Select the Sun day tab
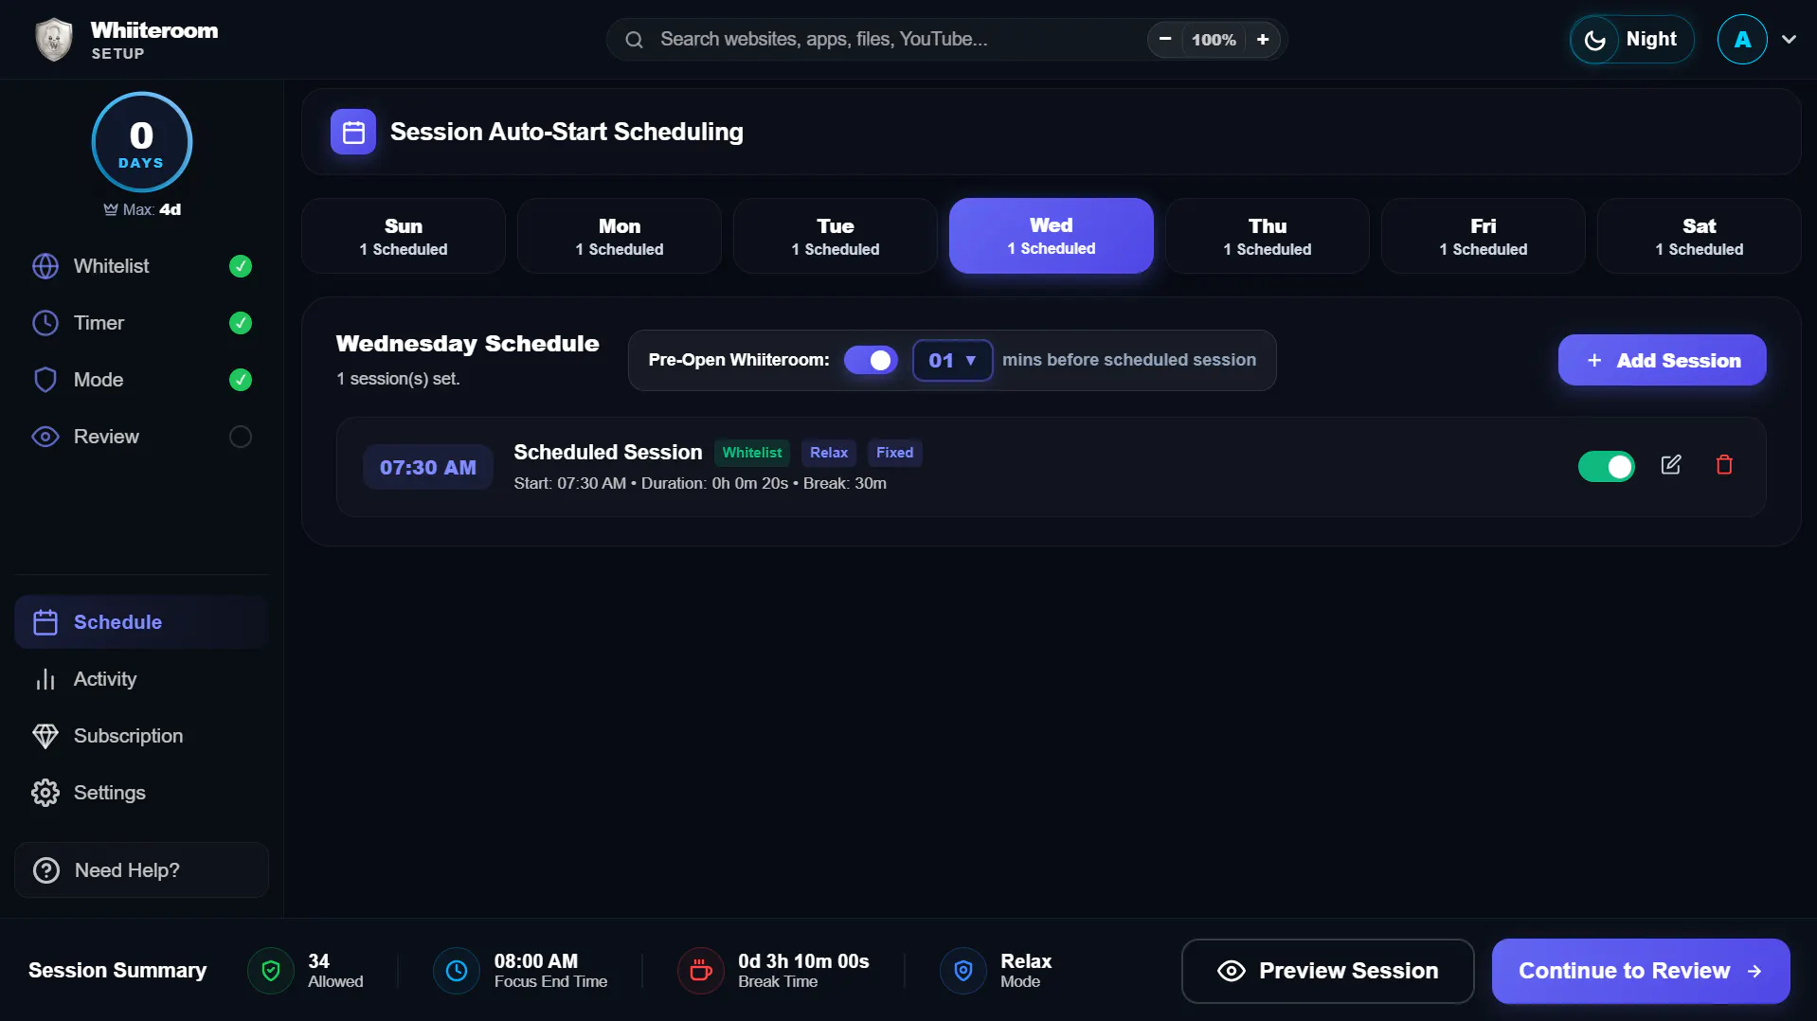The height and width of the screenshot is (1021, 1817). coord(404,236)
